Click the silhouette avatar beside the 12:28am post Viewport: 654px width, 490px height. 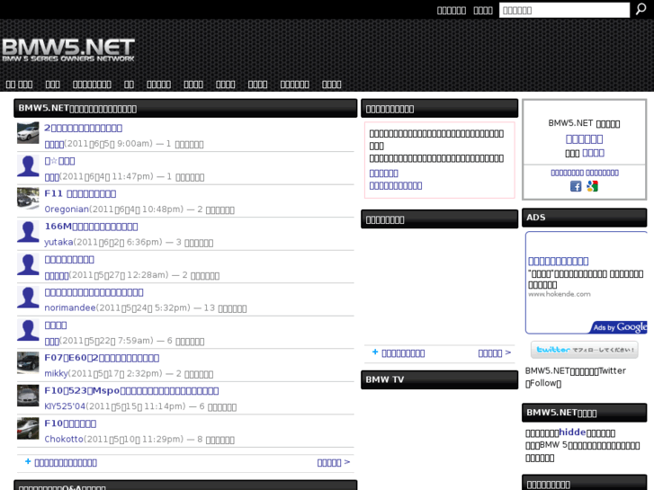pos(28,264)
